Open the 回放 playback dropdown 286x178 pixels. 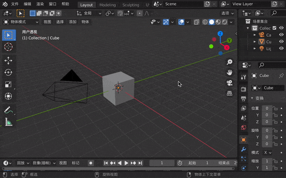tap(23, 163)
